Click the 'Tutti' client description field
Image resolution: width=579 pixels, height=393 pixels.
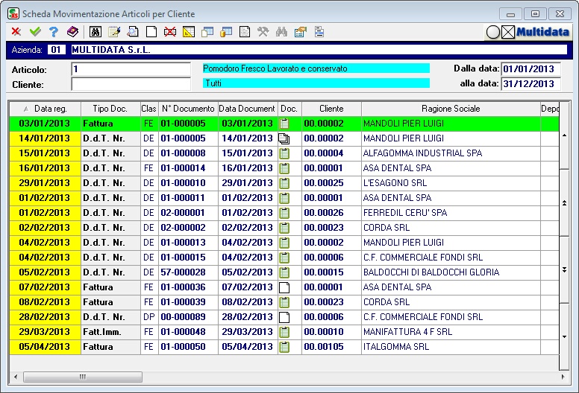coord(316,83)
